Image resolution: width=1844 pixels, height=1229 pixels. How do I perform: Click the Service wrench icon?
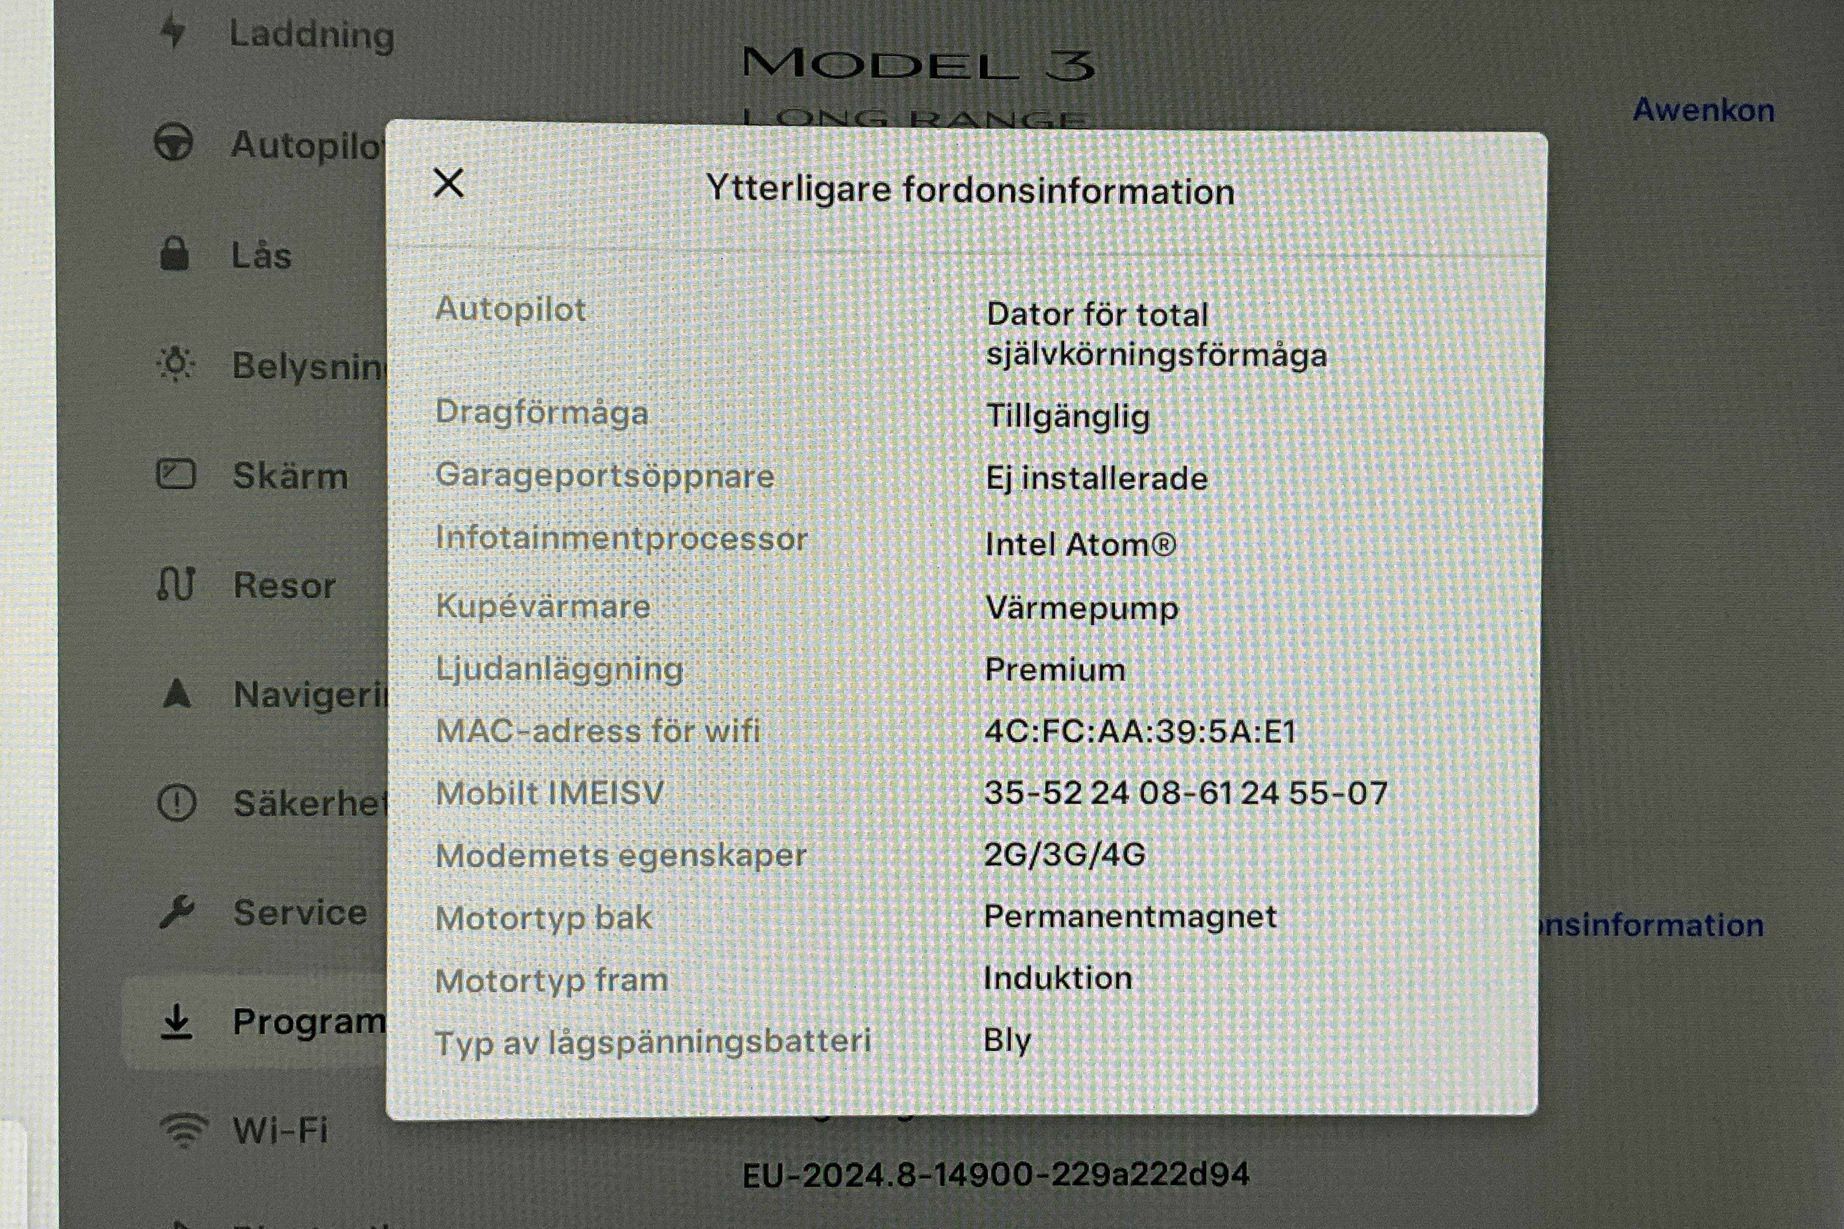[177, 912]
